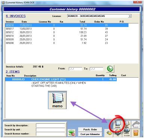
Task: Click the yellow car icon button
Action: coord(109,133)
